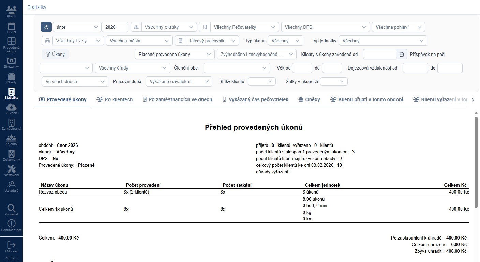Screen dimensions: 480x262
Task: Click the vertical scrollbar of report
Action: click(476, 161)
